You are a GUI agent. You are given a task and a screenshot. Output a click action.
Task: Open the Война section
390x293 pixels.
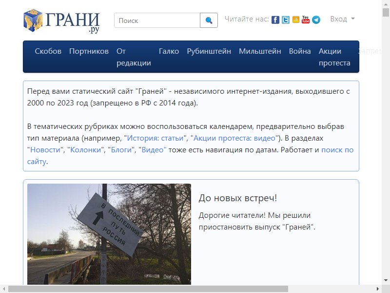[300, 51]
